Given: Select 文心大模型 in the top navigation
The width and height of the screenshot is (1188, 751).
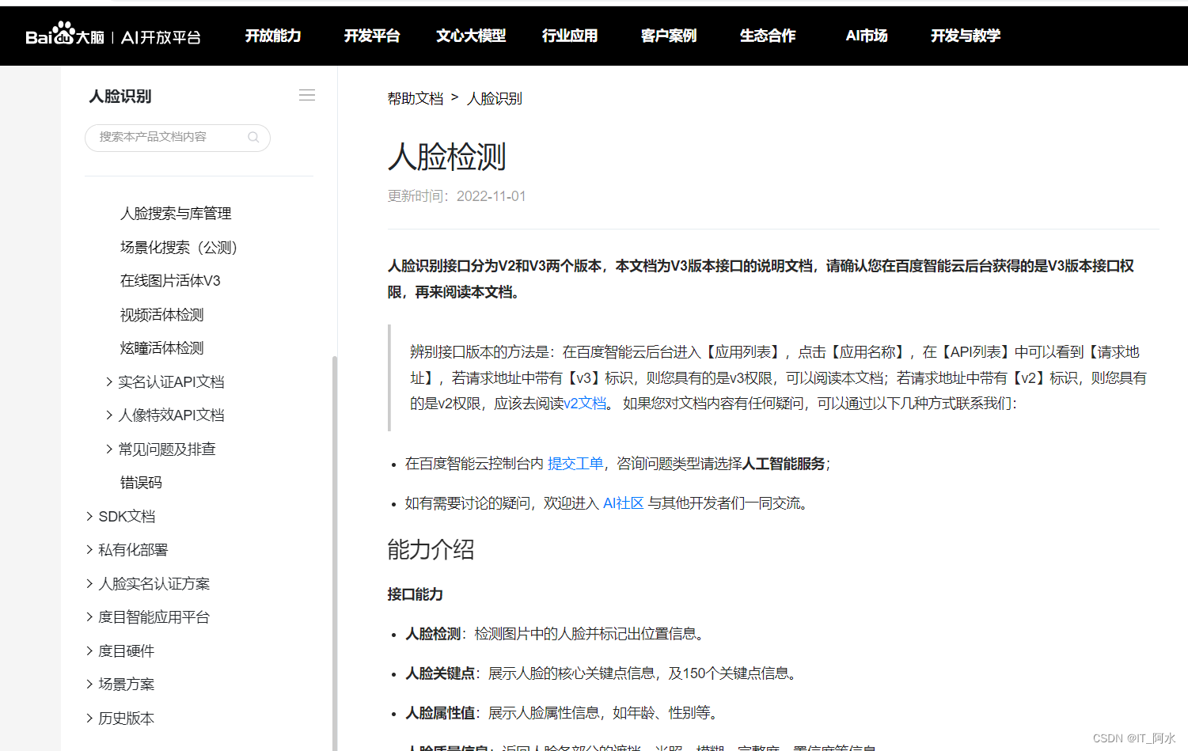Looking at the screenshot, I should click(x=470, y=36).
